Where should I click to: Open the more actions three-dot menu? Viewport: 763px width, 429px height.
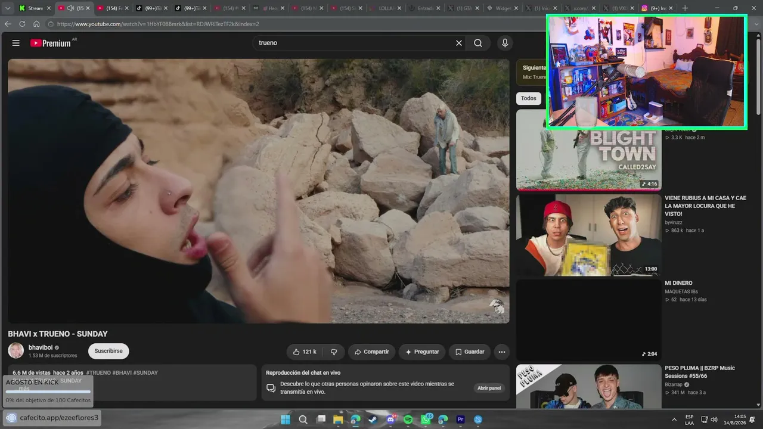[502, 352]
